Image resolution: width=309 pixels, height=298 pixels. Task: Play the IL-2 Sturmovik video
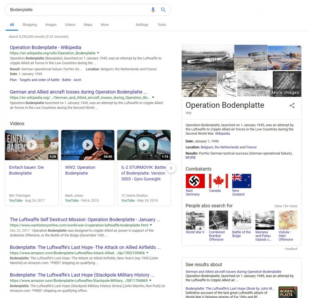(144, 145)
